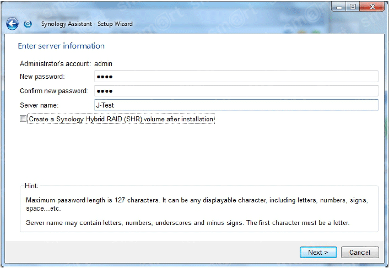The height and width of the screenshot is (268, 389).
Task: Click the 'Hint:' group label
Action: [31, 186]
